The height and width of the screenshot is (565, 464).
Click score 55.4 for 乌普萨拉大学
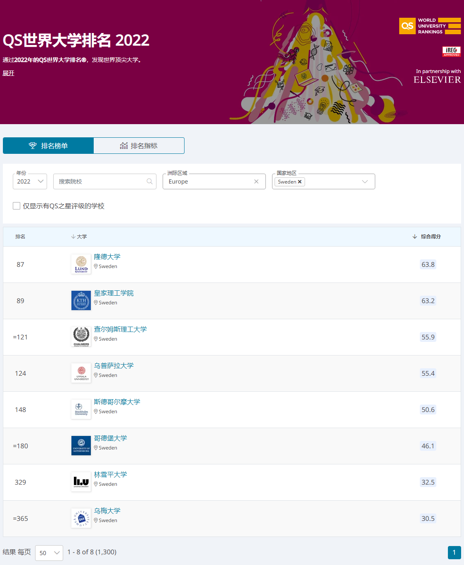(x=428, y=373)
